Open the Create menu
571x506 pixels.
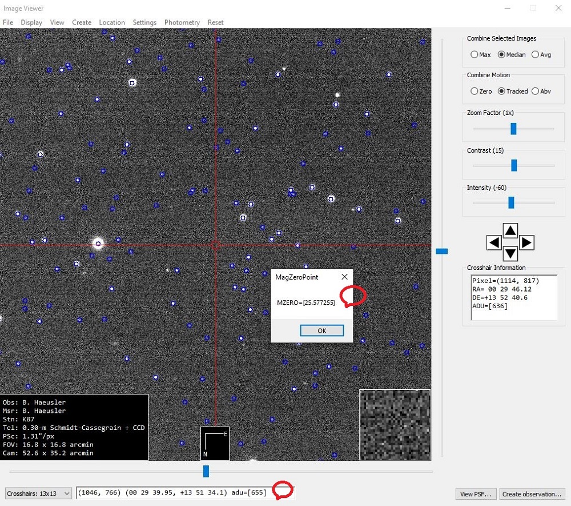pos(82,22)
